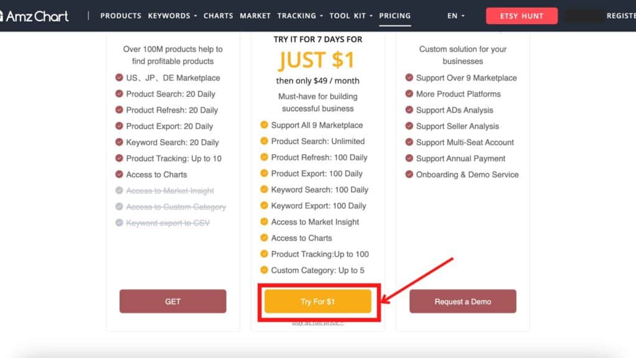This screenshot has width=636, height=358.
Task: Click checkmark icon beside Product Search: Unlimited
Action: pyautogui.click(x=264, y=141)
